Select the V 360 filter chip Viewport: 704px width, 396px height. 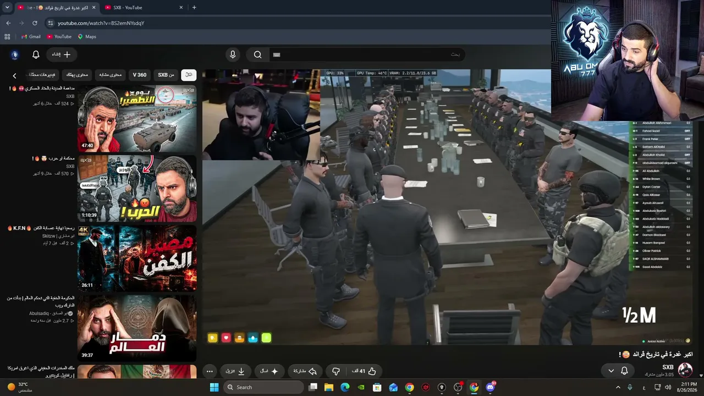(x=140, y=75)
